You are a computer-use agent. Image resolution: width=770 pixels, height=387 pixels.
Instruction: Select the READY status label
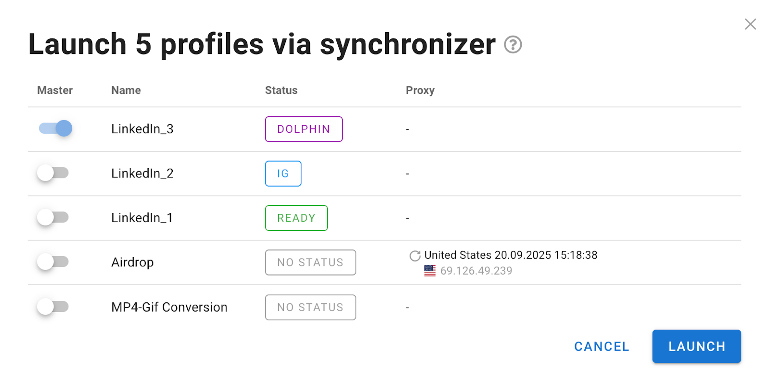click(296, 218)
